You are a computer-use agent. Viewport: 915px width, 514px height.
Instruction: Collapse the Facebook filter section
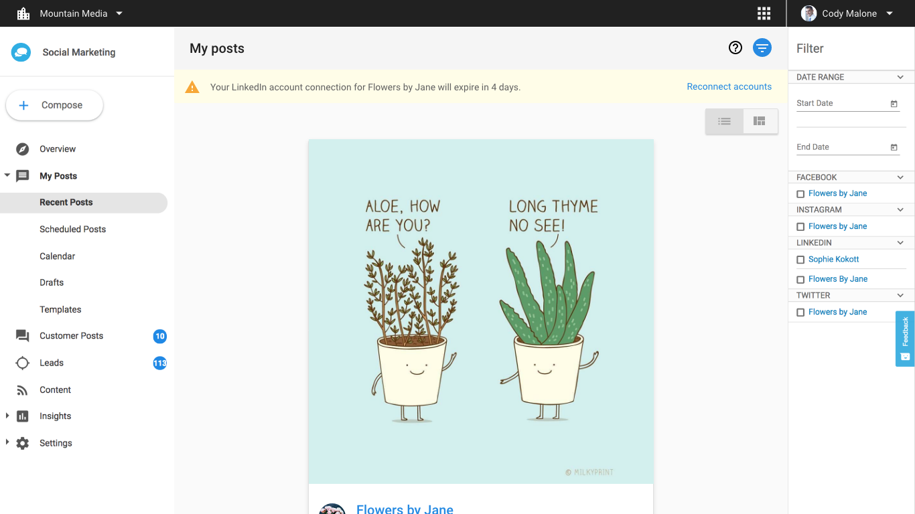coord(900,177)
